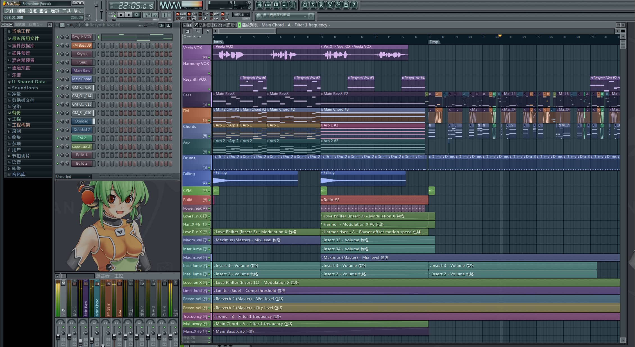The width and height of the screenshot is (635, 347).
Task: Mute the FM Bass 39 channel
Action: [58, 46]
